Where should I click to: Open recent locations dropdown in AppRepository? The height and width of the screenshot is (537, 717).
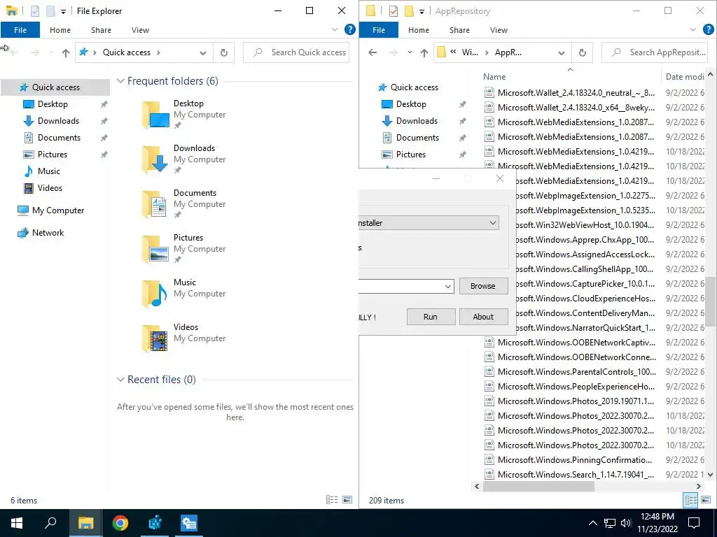click(x=410, y=52)
